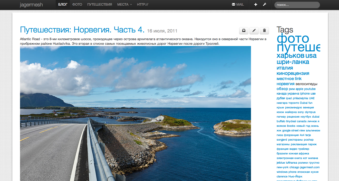Open the Atlantic Road photo
Image resolution: width=339 pixels, height=181 pixels.
coord(135,112)
